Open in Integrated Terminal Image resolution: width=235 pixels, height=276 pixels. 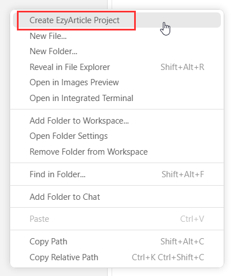click(x=117, y=98)
